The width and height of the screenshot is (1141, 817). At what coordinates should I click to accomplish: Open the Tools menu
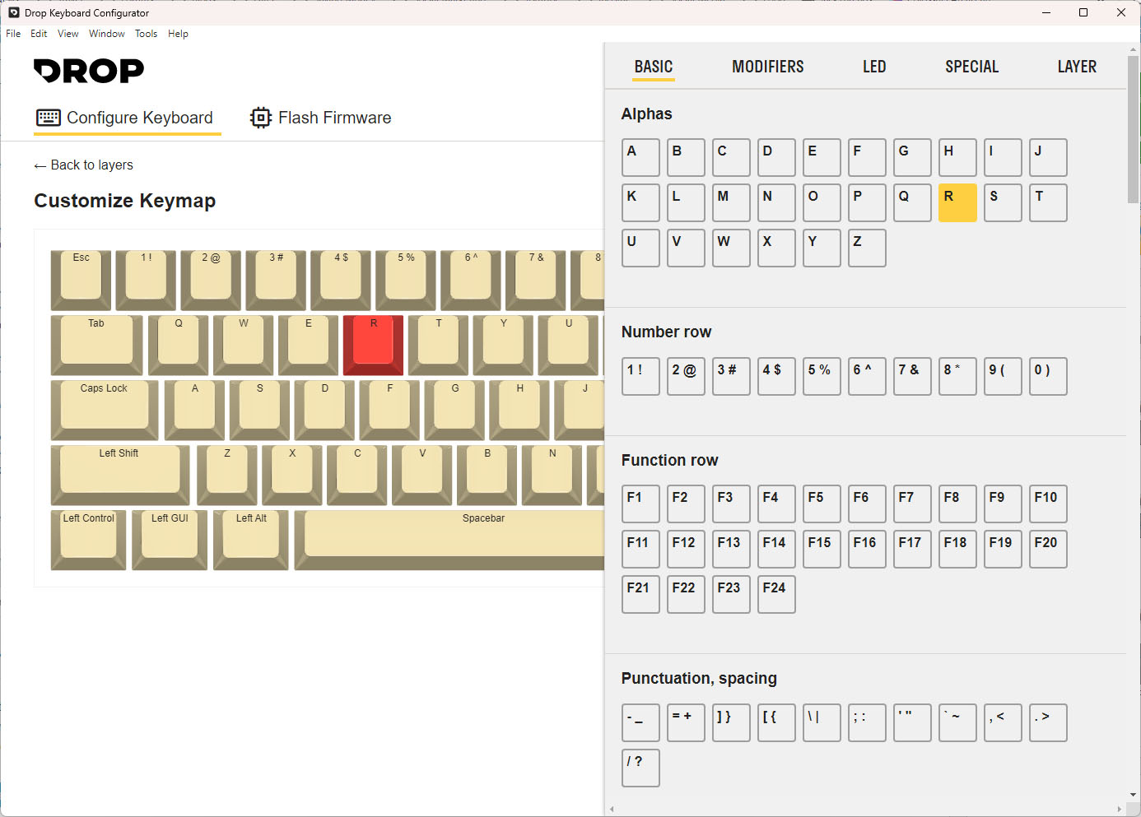click(146, 34)
